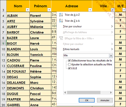Select the cell BLOUIN
Screen dimensions: 126x107
18,54
